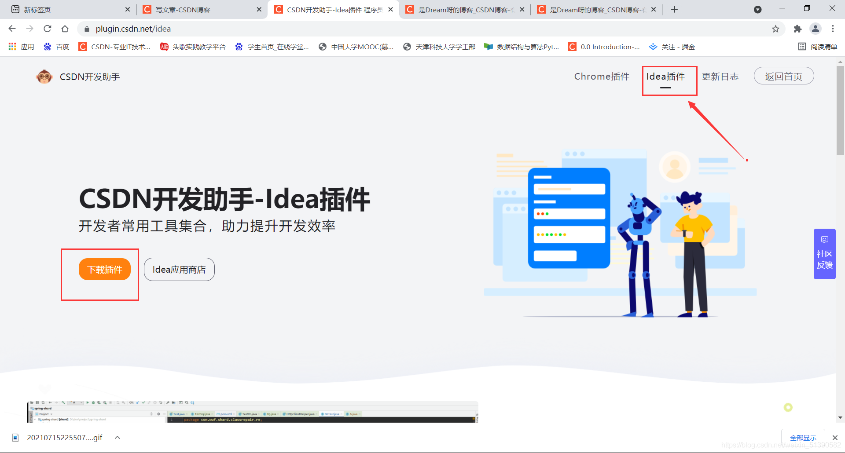Click the 返回首页 button
845x453 pixels.
784,76
